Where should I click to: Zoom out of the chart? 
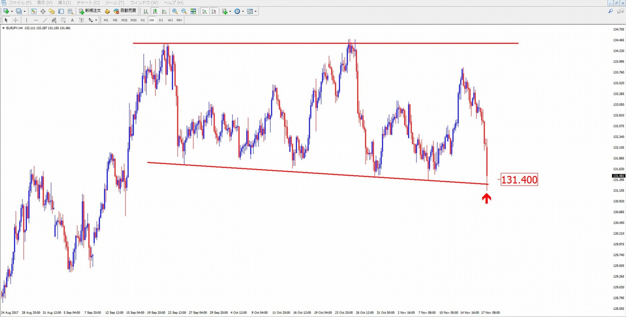coord(184,11)
